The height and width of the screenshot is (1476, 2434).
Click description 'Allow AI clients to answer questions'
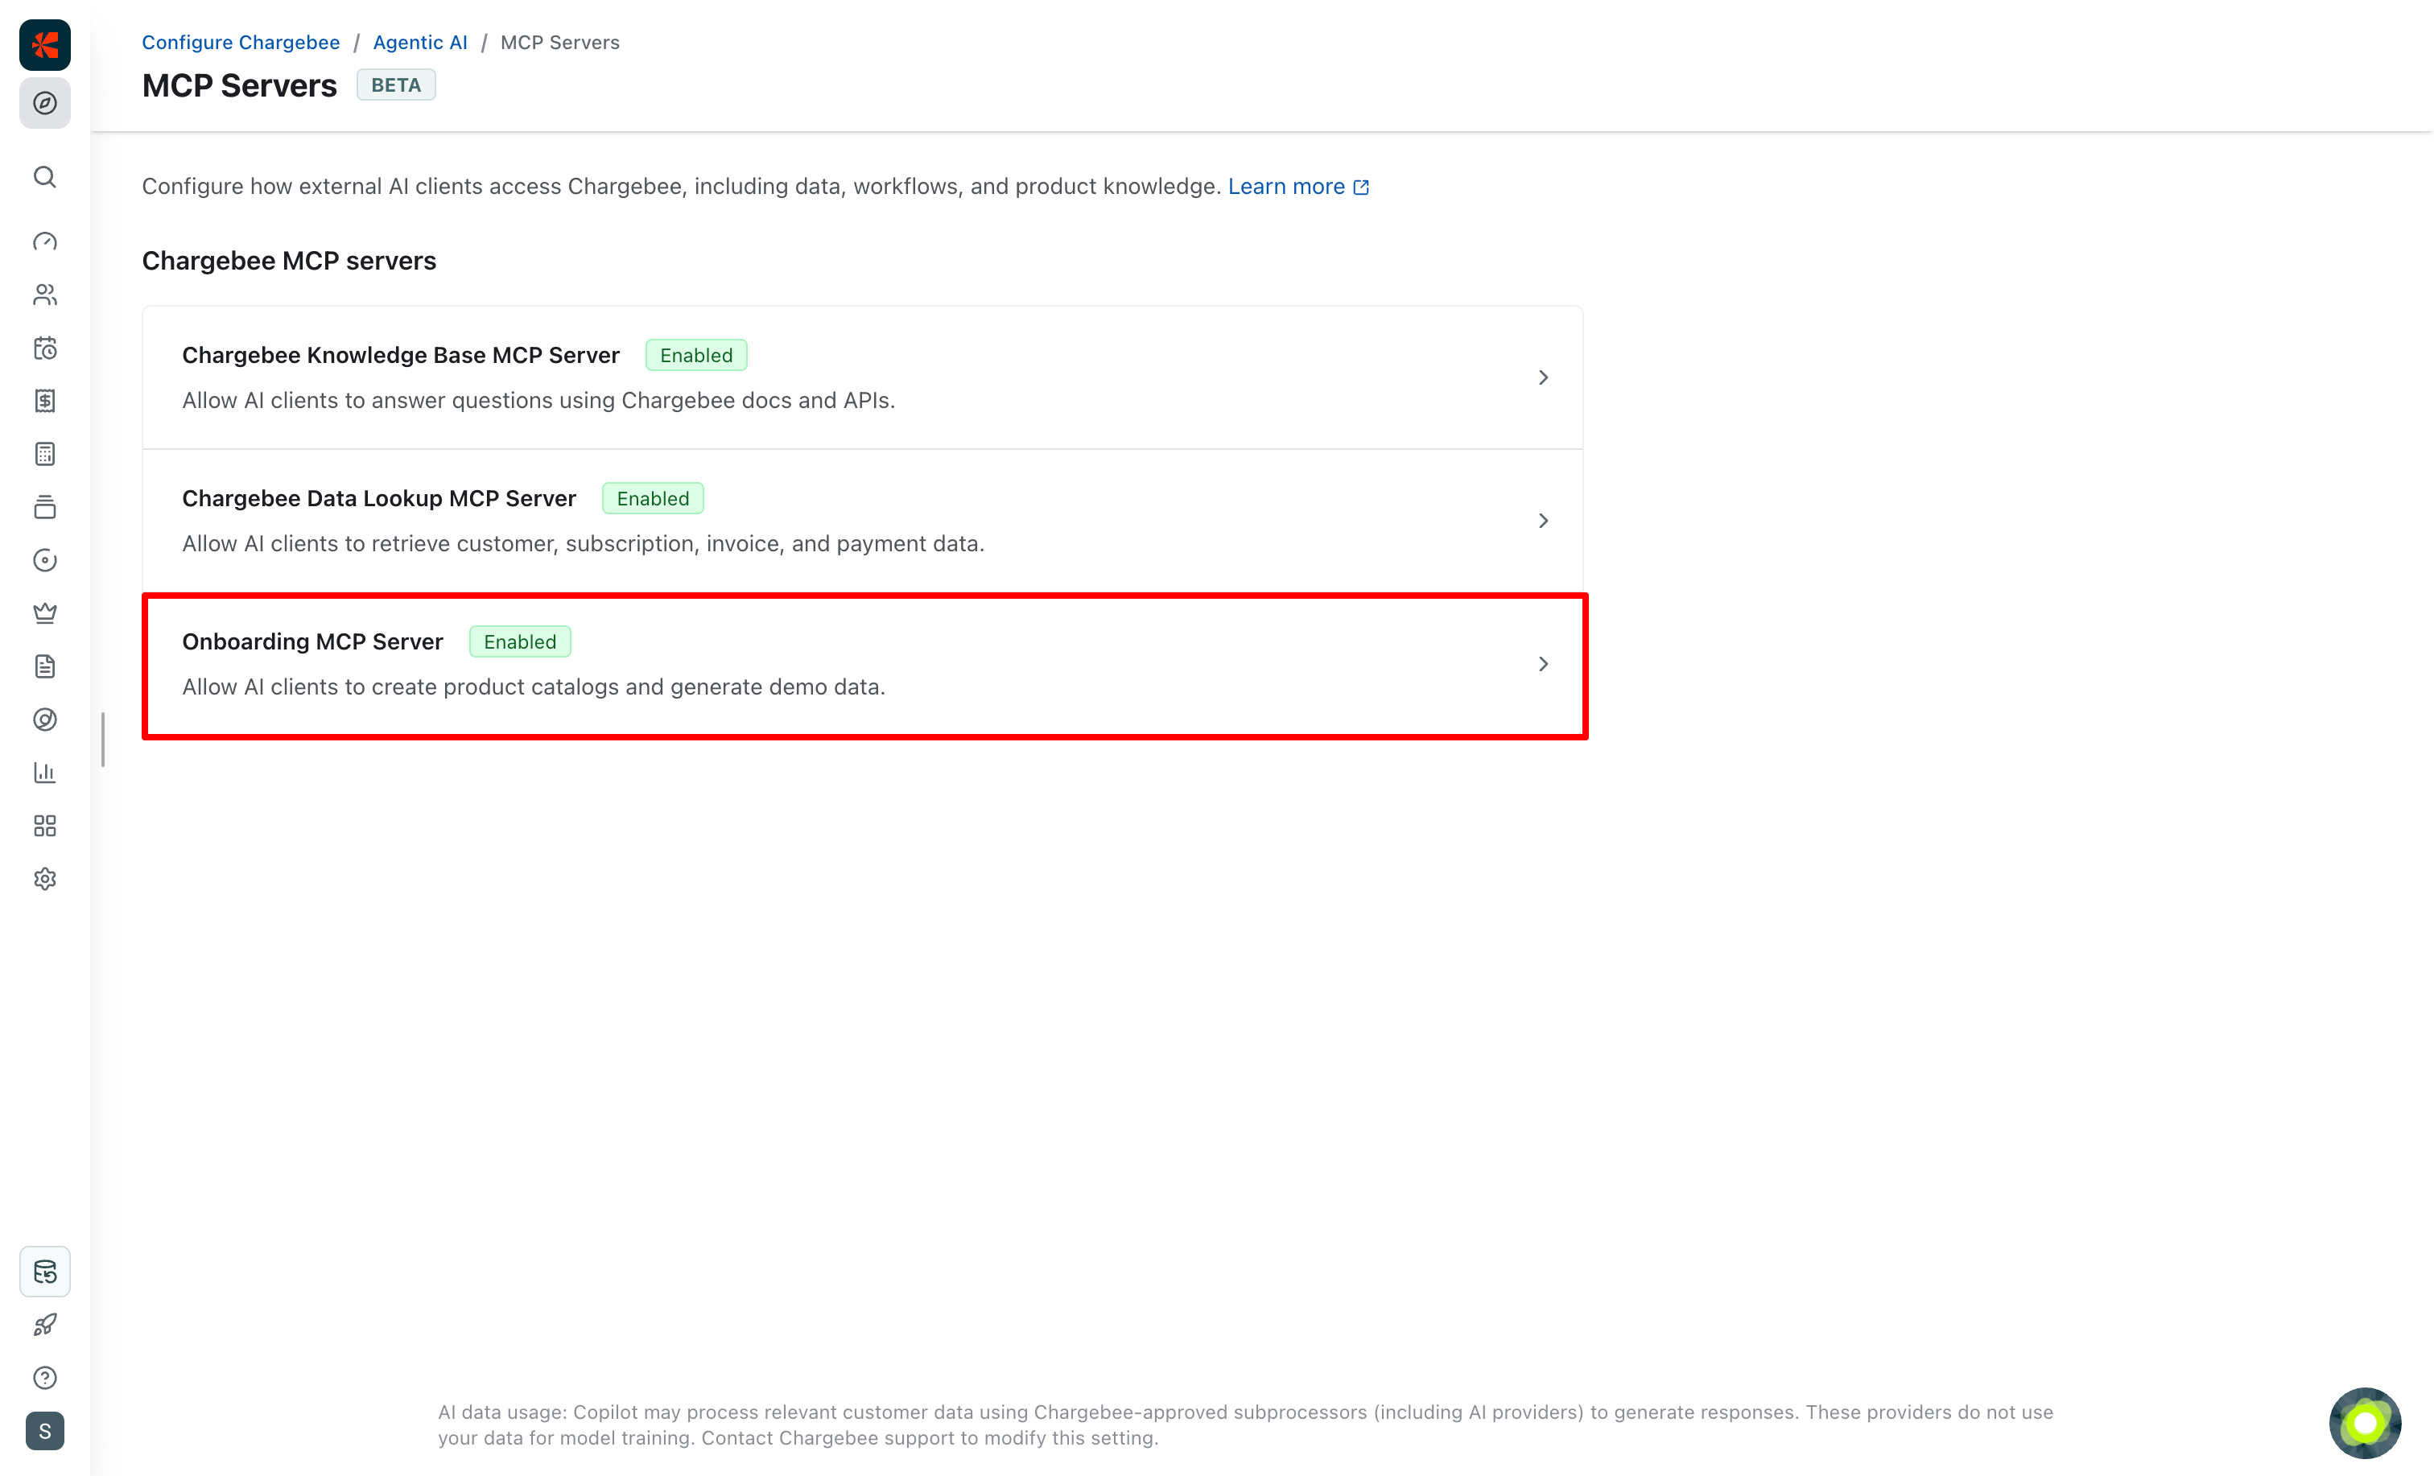click(x=538, y=400)
